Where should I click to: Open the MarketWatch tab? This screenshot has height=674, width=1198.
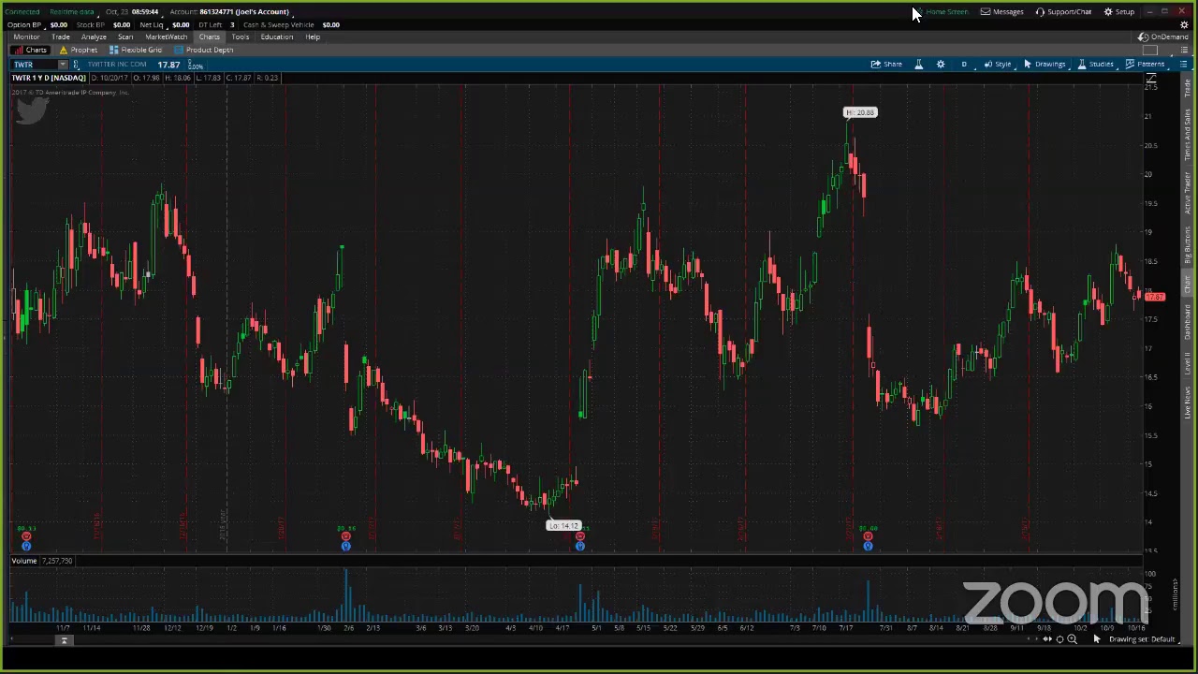pos(166,37)
